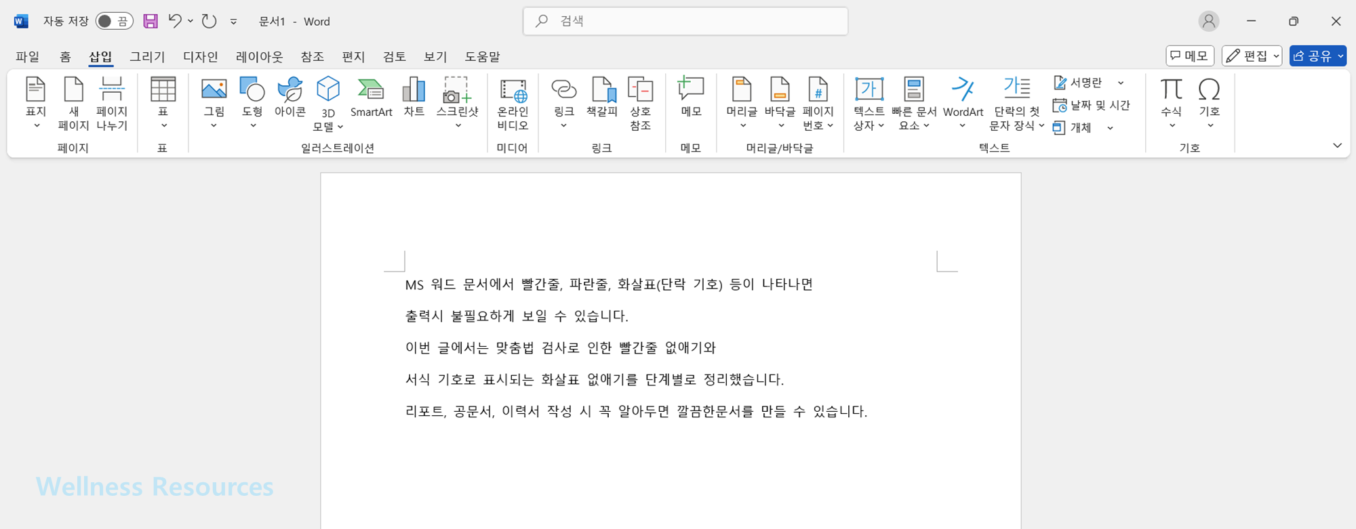Toggle AutoSave (자동 저장) switch
Image resolution: width=1356 pixels, height=529 pixels.
(x=114, y=21)
